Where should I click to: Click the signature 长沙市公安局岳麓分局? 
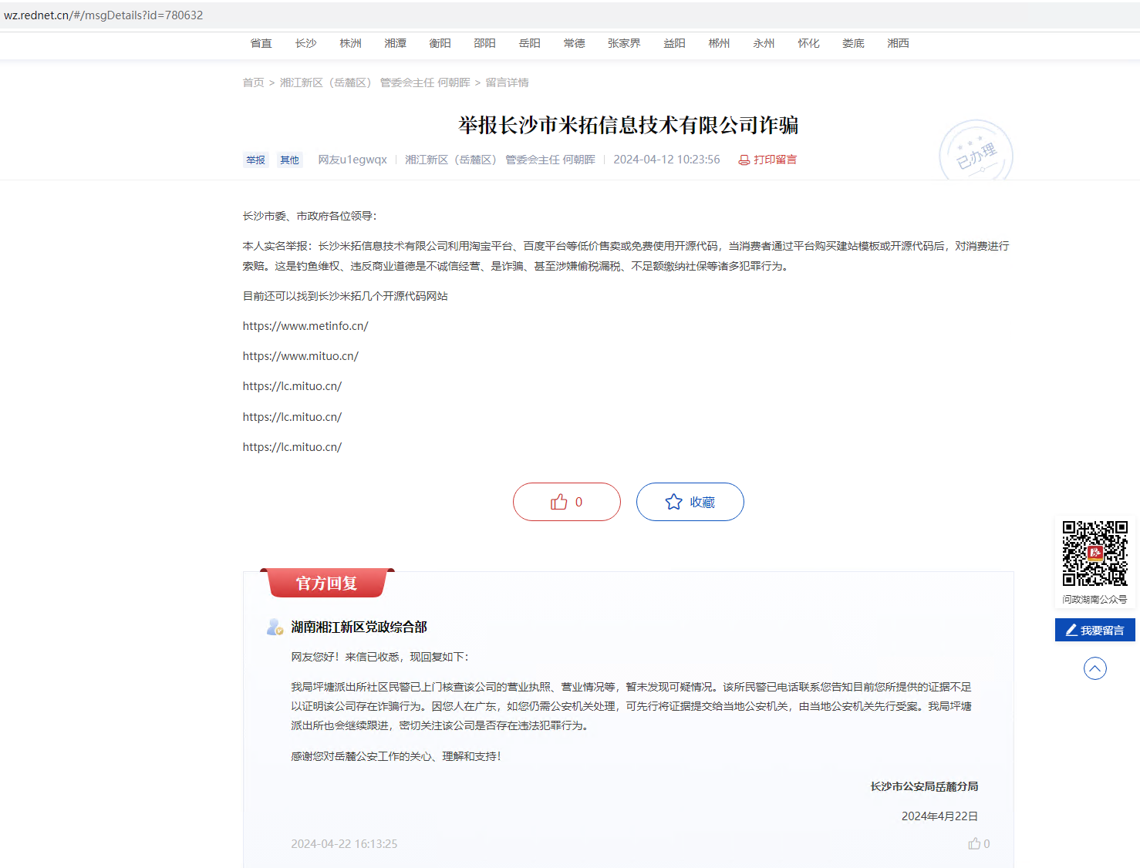tap(925, 786)
